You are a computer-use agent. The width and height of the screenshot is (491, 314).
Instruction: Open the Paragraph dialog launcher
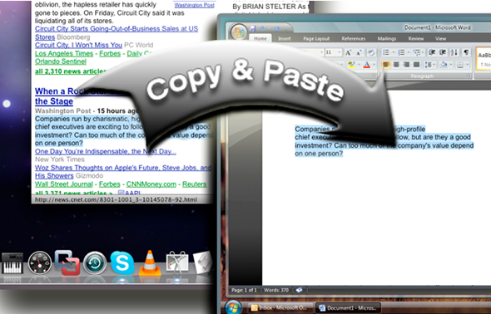click(x=469, y=76)
